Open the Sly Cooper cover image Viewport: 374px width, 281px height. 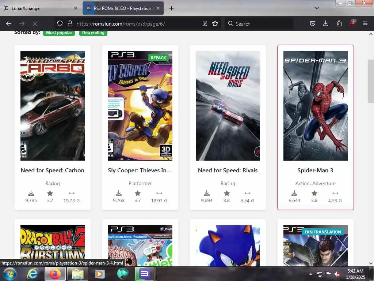(140, 106)
